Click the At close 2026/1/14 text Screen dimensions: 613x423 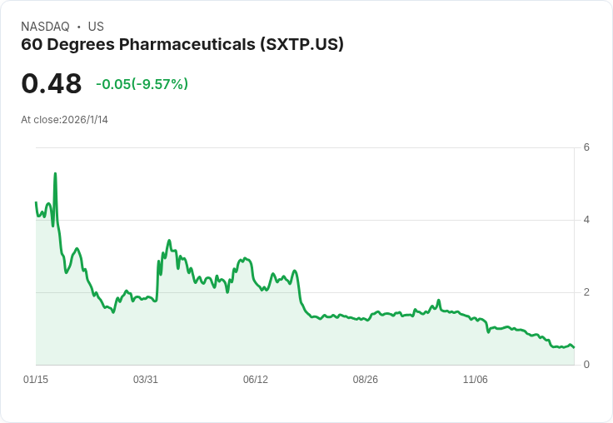point(64,119)
